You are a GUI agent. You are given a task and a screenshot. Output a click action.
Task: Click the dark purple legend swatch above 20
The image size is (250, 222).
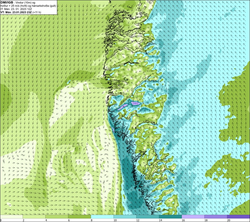click(x=238, y=217)
